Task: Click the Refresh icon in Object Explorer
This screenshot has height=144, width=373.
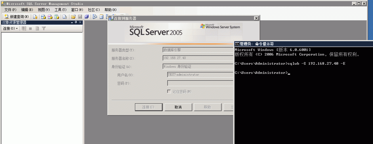Action: pos(37,28)
